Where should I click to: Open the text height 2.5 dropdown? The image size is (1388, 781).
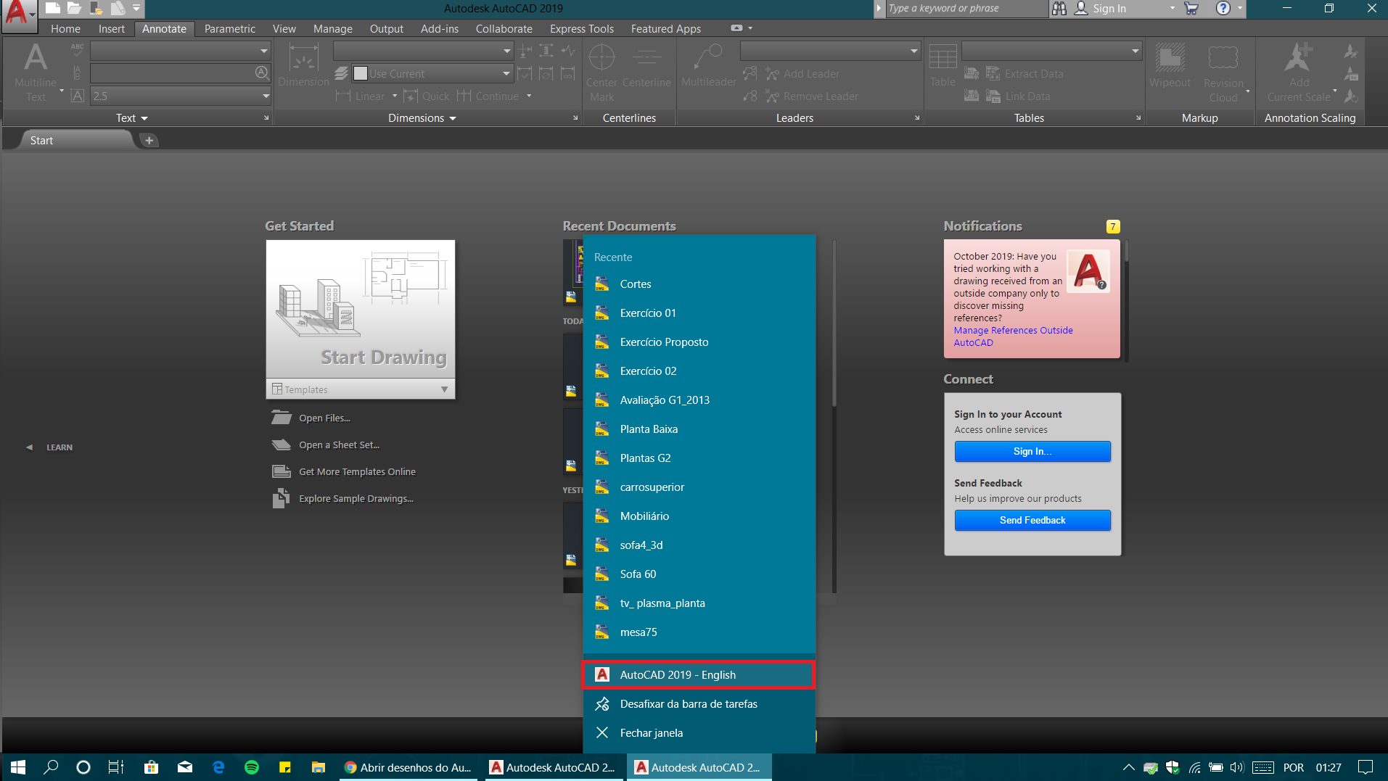(266, 96)
